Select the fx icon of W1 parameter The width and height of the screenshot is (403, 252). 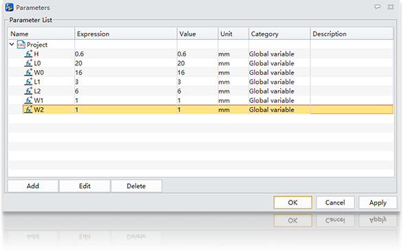point(29,100)
